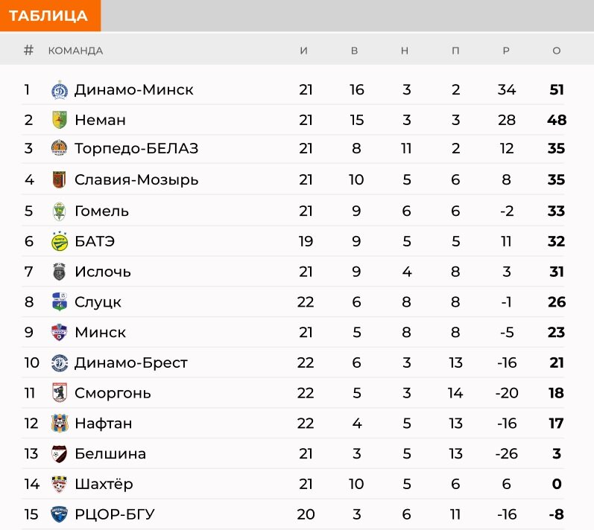
Task: Click the Шахтёр club crest
Action: pos(60,484)
